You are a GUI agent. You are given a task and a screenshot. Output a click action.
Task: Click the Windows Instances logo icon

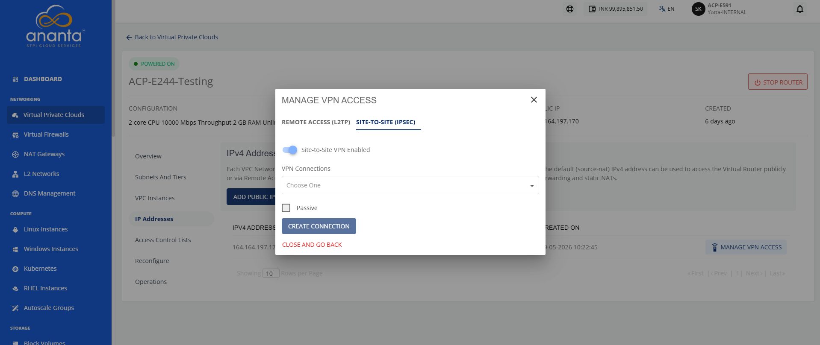click(15, 249)
